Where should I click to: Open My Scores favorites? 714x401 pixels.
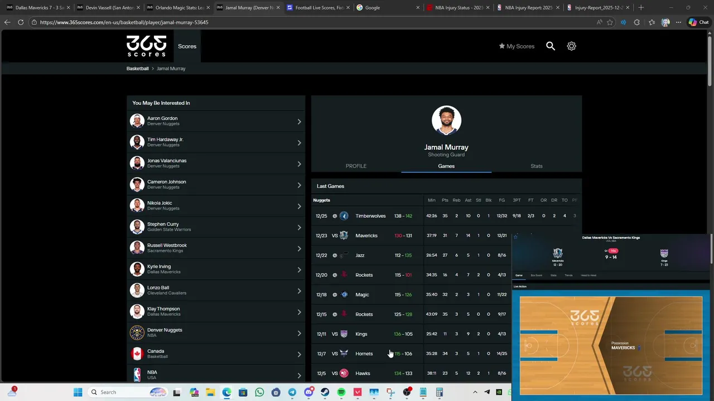(x=517, y=46)
